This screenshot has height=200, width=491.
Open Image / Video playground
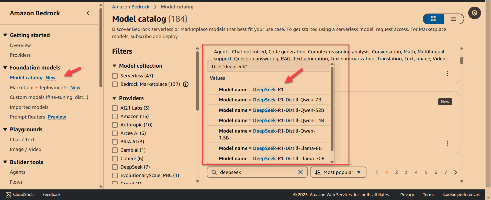26,149
